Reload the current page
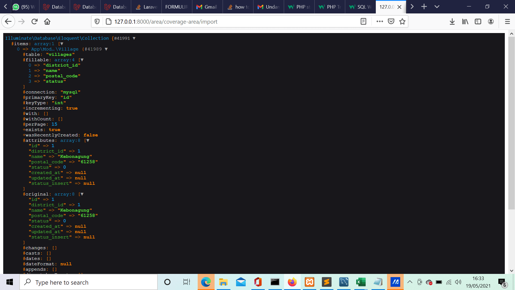515x290 pixels. [34, 21]
